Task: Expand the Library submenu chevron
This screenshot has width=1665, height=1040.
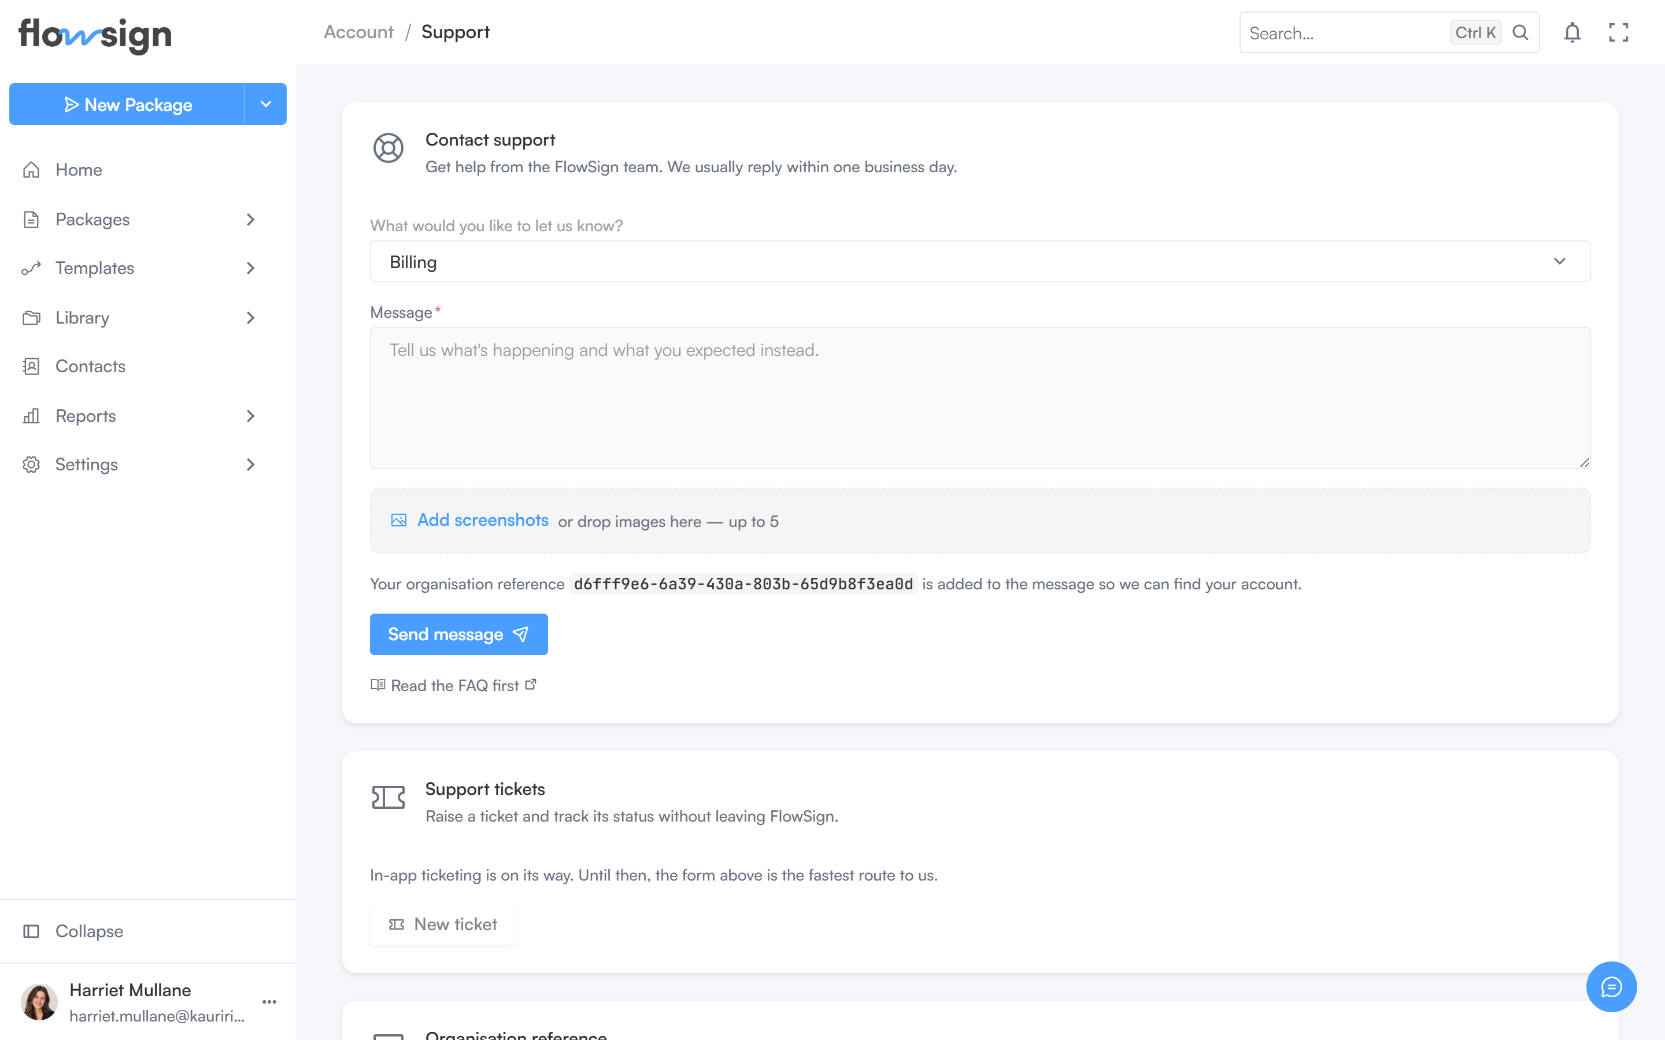Action: (250, 318)
